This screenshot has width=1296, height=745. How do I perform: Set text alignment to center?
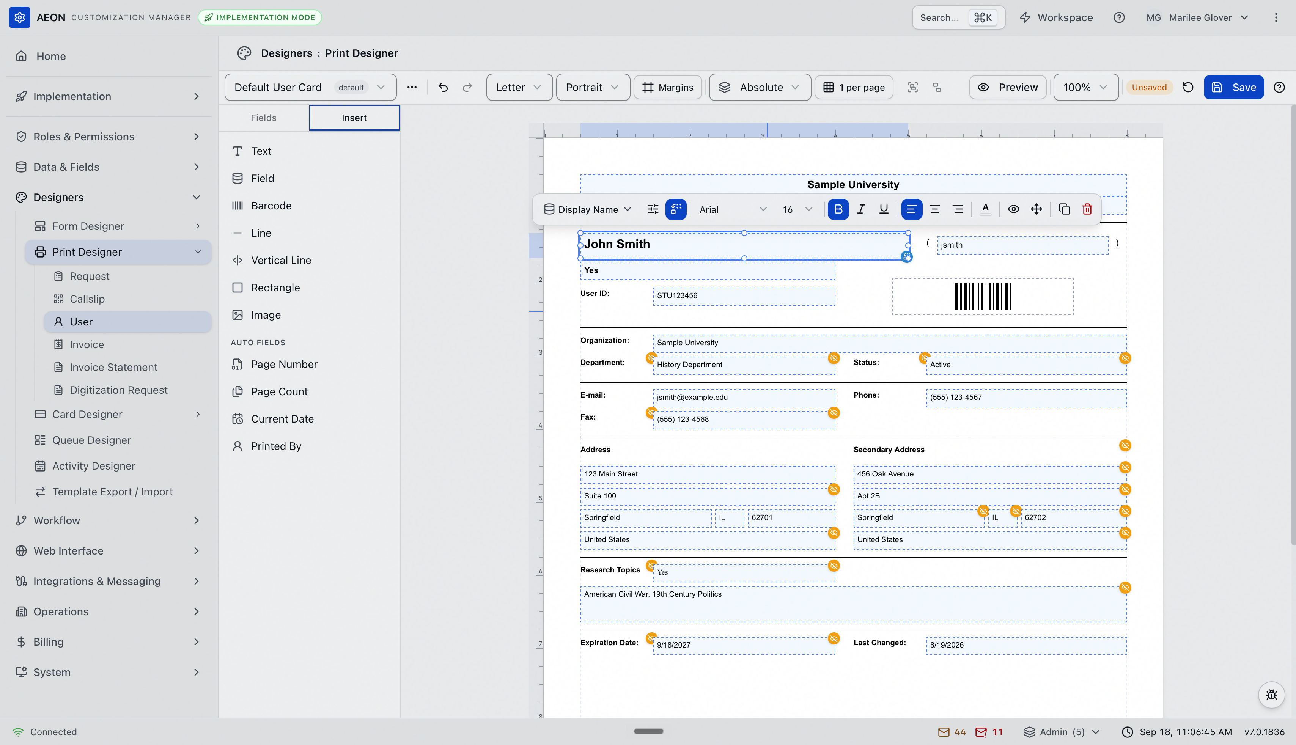pos(935,209)
